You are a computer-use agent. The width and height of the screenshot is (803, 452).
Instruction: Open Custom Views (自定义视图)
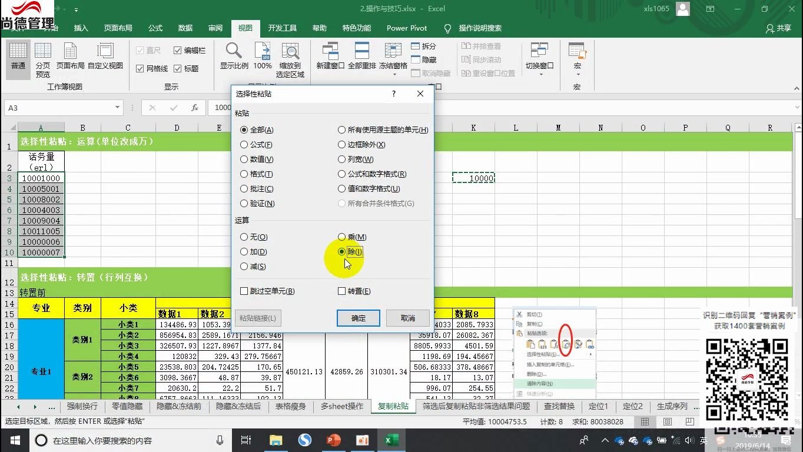pyautogui.click(x=105, y=57)
